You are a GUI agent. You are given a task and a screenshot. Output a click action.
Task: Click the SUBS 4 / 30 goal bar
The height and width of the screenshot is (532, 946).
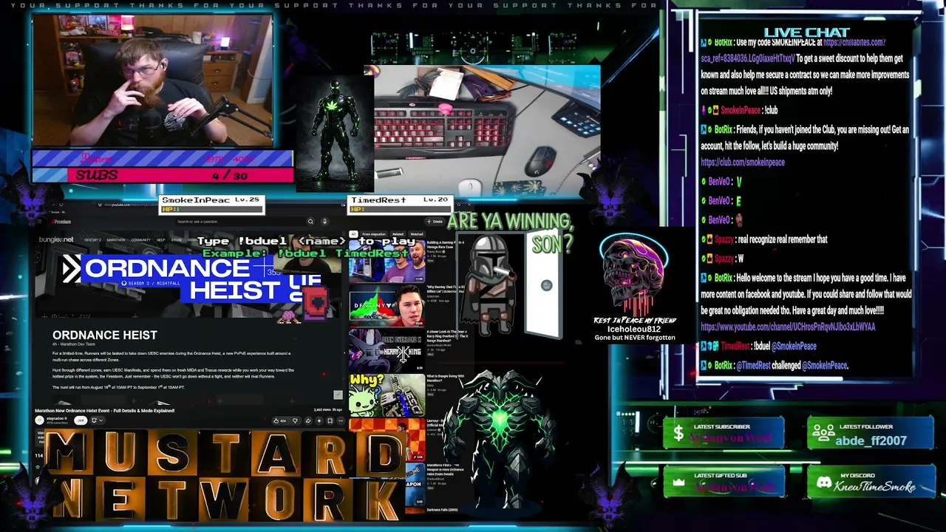(x=163, y=175)
